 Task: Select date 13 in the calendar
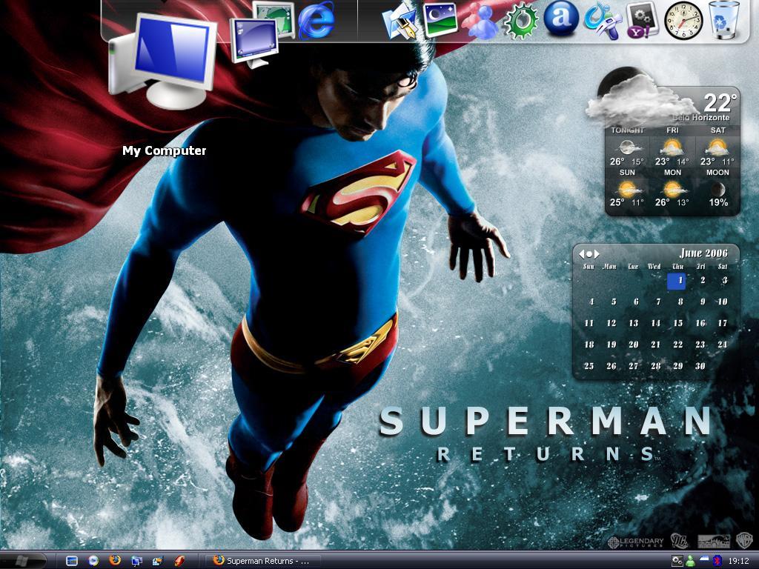click(634, 323)
